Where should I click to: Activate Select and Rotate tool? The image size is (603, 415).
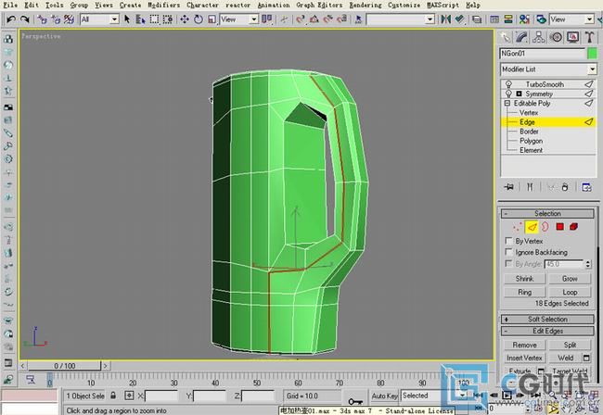[x=199, y=19]
